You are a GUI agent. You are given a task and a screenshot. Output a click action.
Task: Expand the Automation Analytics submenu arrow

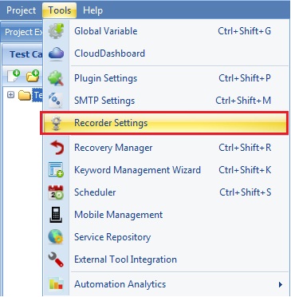[281, 284]
